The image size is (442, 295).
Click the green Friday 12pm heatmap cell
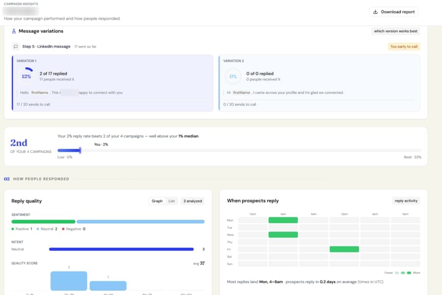coord(344,249)
